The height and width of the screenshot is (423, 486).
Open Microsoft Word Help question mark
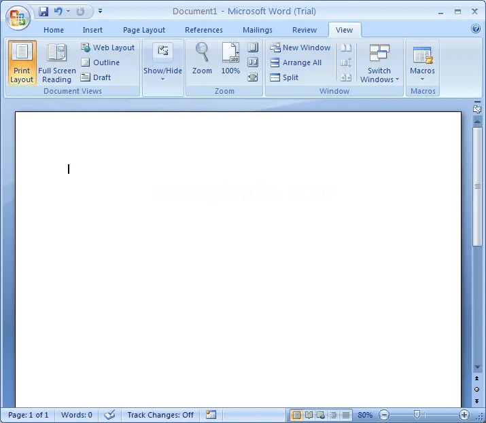click(476, 29)
